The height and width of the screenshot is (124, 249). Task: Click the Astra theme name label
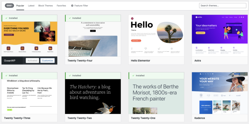(198, 61)
